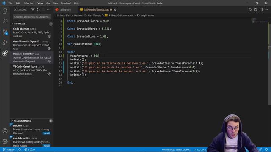
Task: Open VSCode Great Icons manage gear
Action: click(x=49, y=74)
